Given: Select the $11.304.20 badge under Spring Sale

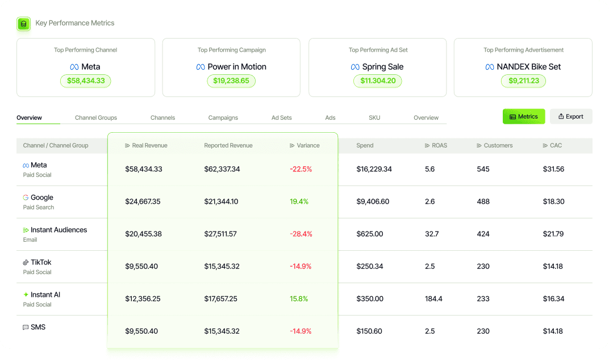Looking at the screenshot, I should pyautogui.click(x=378, y=81).
